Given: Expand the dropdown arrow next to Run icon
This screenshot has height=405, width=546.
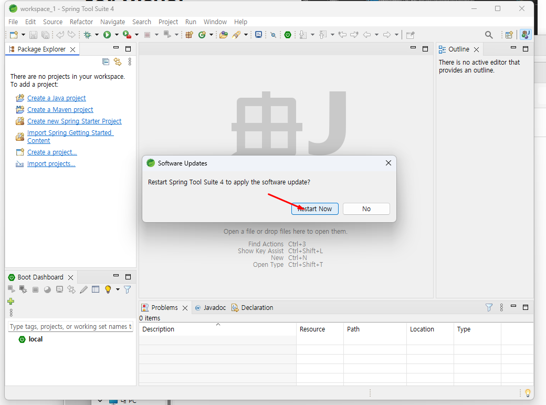Looking at the screenshot, I should tap(117, 35).
